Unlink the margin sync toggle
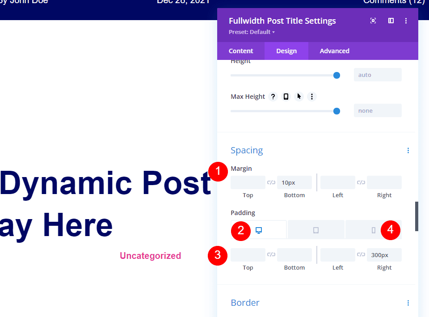The width and height of the screenshot is (429, 317). pyautogui.click(x=271, y=182)
